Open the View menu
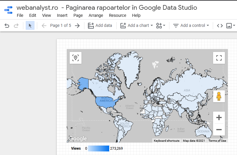The width and height of the screenshot is (237, 155). (47, 15)
